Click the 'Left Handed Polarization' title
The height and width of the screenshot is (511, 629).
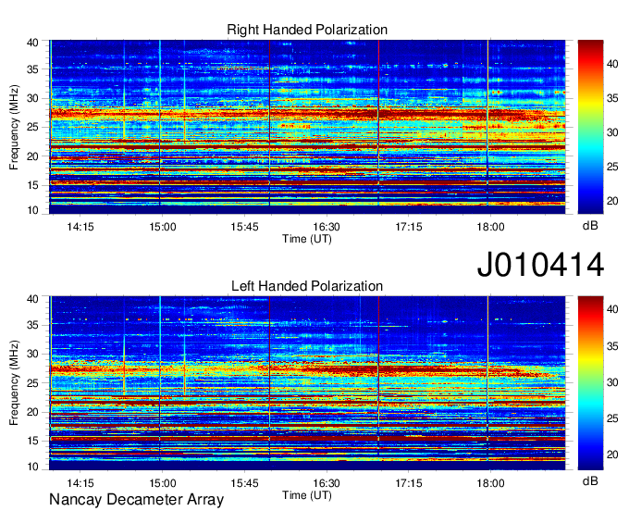[x=307, y=286]
